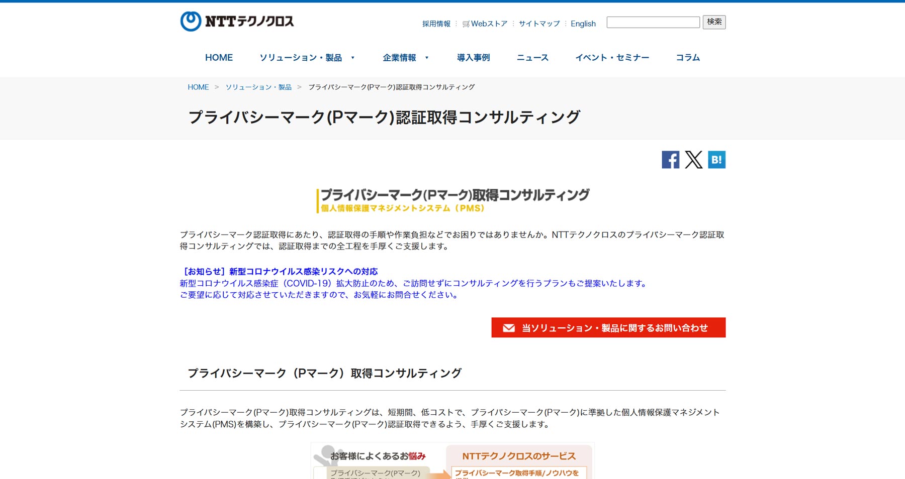Click envelope icon on red inquiry button
Viewport: 905px width, 479px height.
coord(509,328)
